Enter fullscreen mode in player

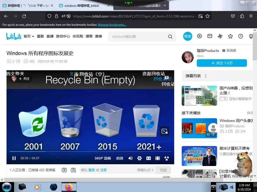(167, 158)
